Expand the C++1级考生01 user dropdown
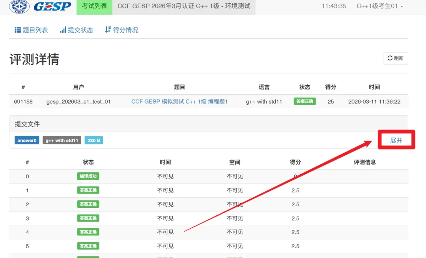The width and height of the screenshot is (426, 258). coord(380,6)
